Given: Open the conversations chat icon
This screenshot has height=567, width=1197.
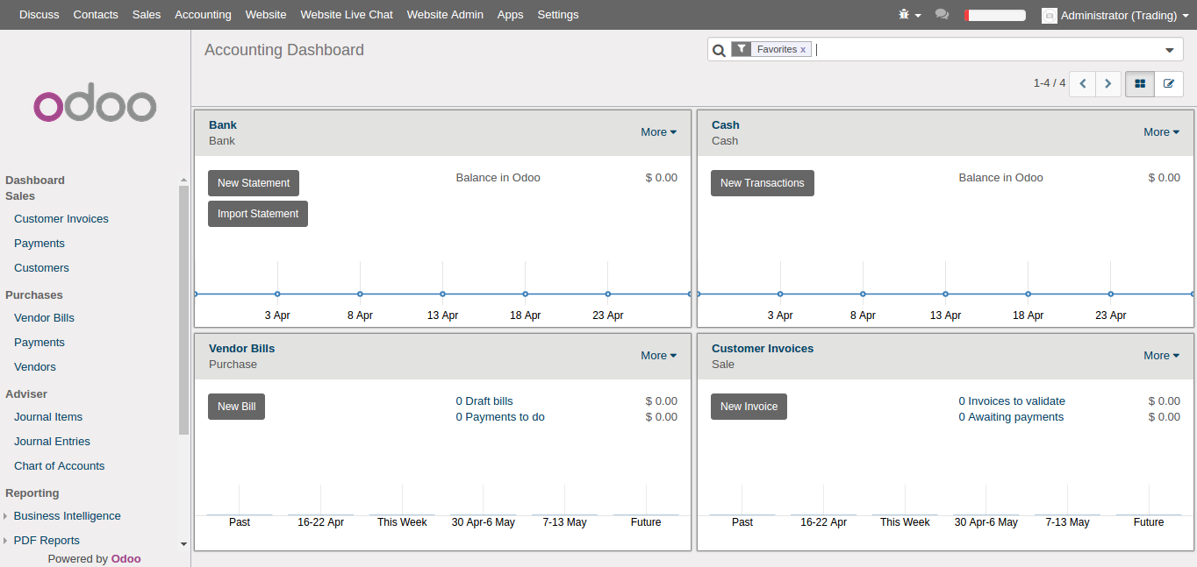Looking at the screenshot, I should click(942, 15).
